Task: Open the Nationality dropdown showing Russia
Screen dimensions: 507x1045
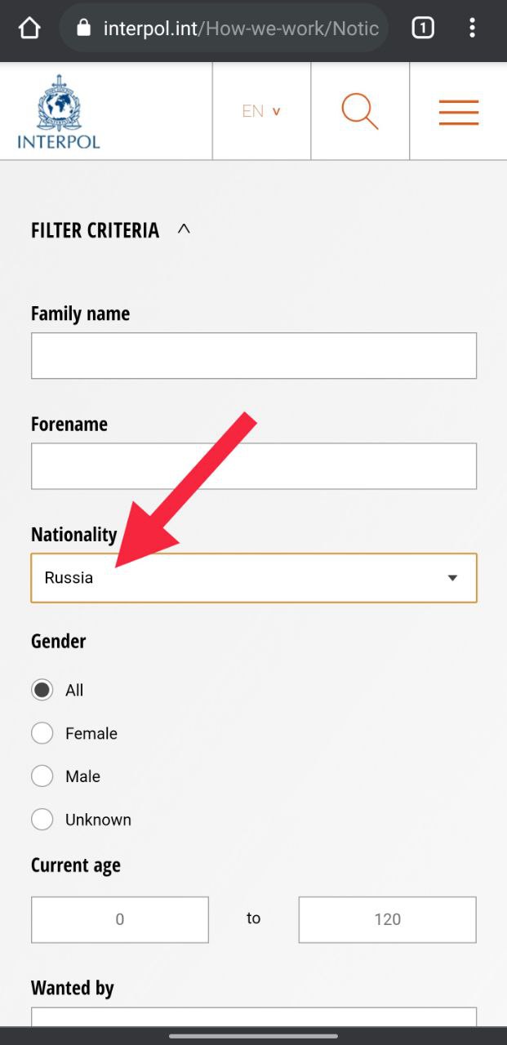Action: (x=254, y=578)
